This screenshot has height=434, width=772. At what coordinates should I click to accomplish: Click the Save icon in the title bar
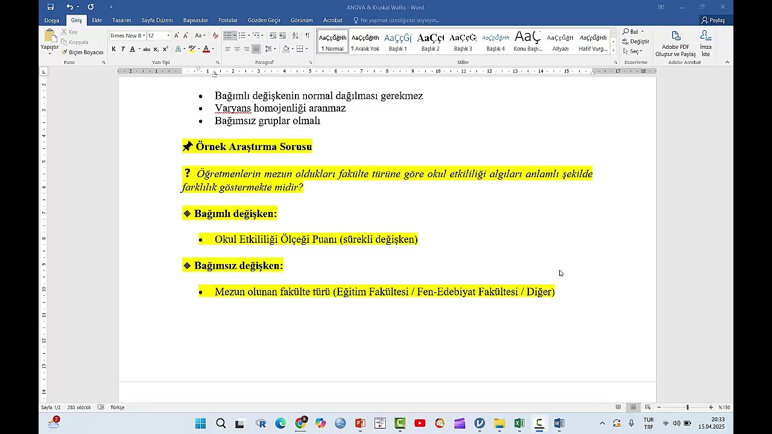pyautogui.click(x=51, y=7)
